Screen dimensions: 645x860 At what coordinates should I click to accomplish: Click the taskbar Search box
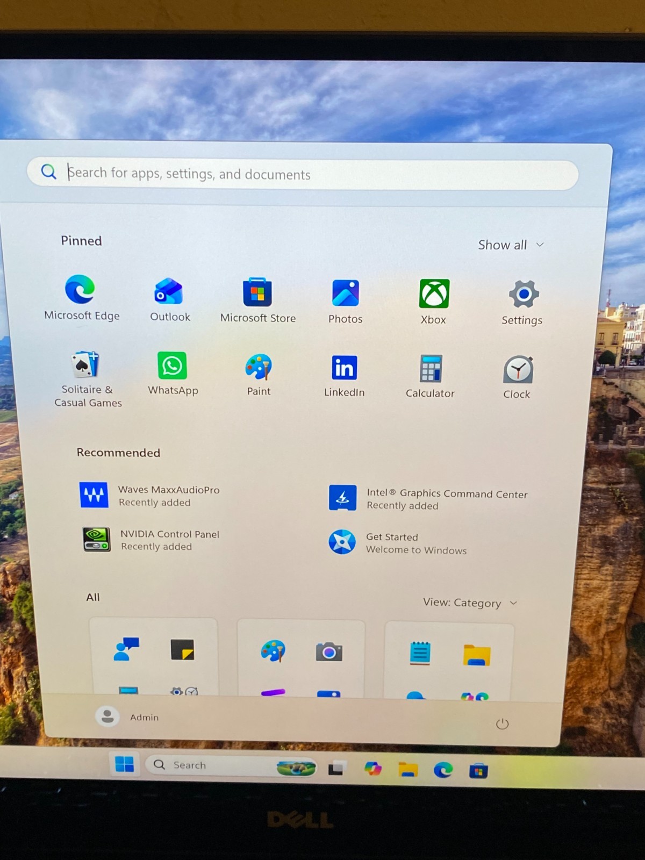coord(231,766)
